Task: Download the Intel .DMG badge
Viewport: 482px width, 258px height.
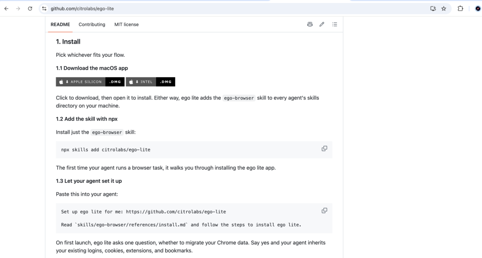Action: pos(151,82)
